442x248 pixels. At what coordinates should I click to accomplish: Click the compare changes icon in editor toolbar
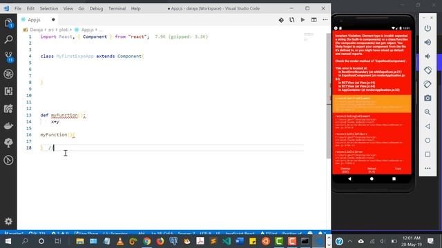click(291, 20)
